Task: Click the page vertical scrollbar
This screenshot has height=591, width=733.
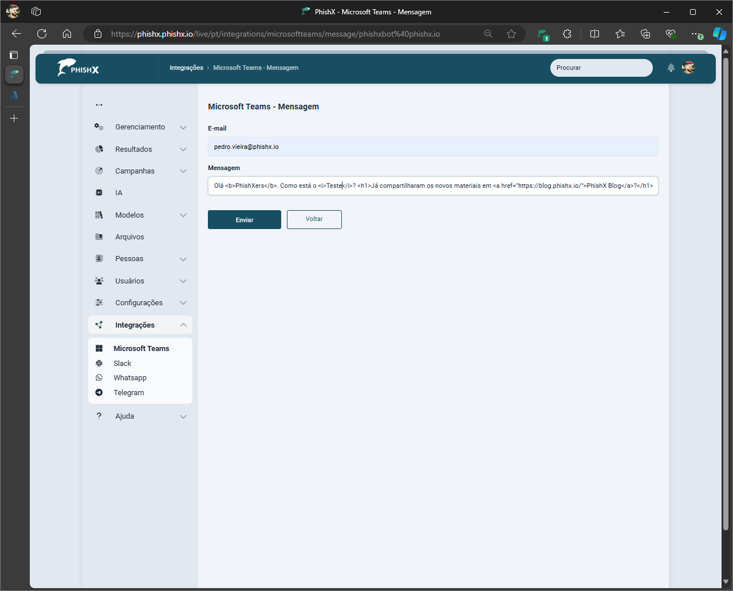Action: pos(726,294)
